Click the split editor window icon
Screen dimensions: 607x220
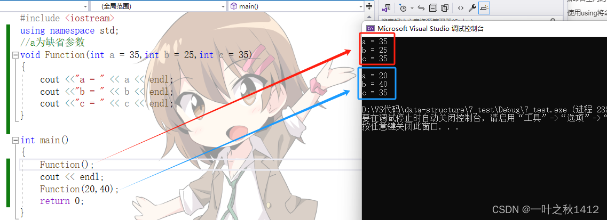369,6
